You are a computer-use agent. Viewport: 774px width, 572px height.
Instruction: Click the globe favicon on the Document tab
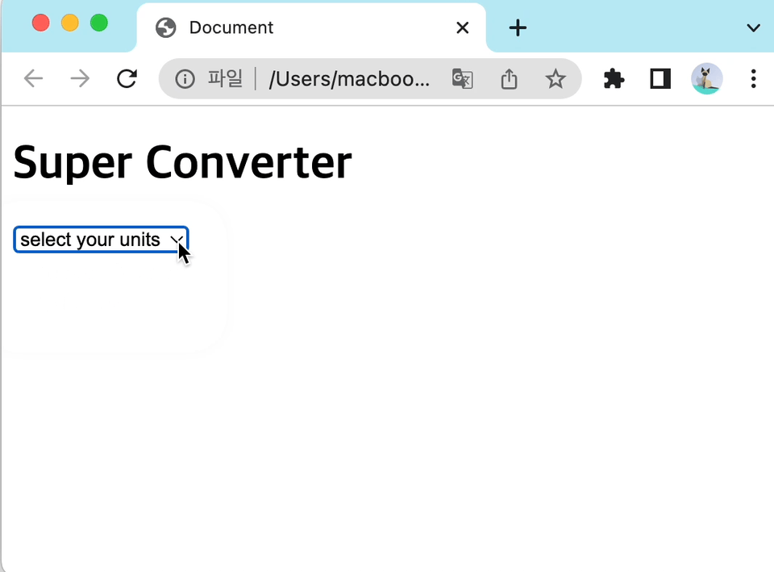166,27
